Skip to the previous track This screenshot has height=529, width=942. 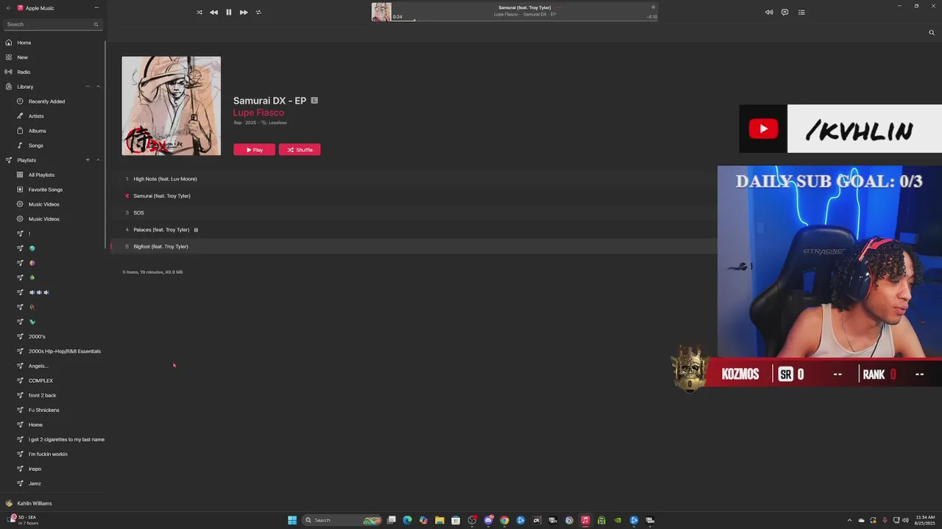coord(213,12)
